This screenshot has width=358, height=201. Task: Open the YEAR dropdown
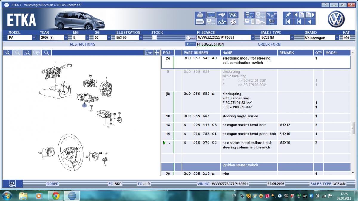66,38
